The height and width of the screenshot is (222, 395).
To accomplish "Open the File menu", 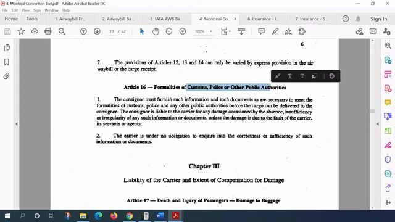I will point(4,10).
